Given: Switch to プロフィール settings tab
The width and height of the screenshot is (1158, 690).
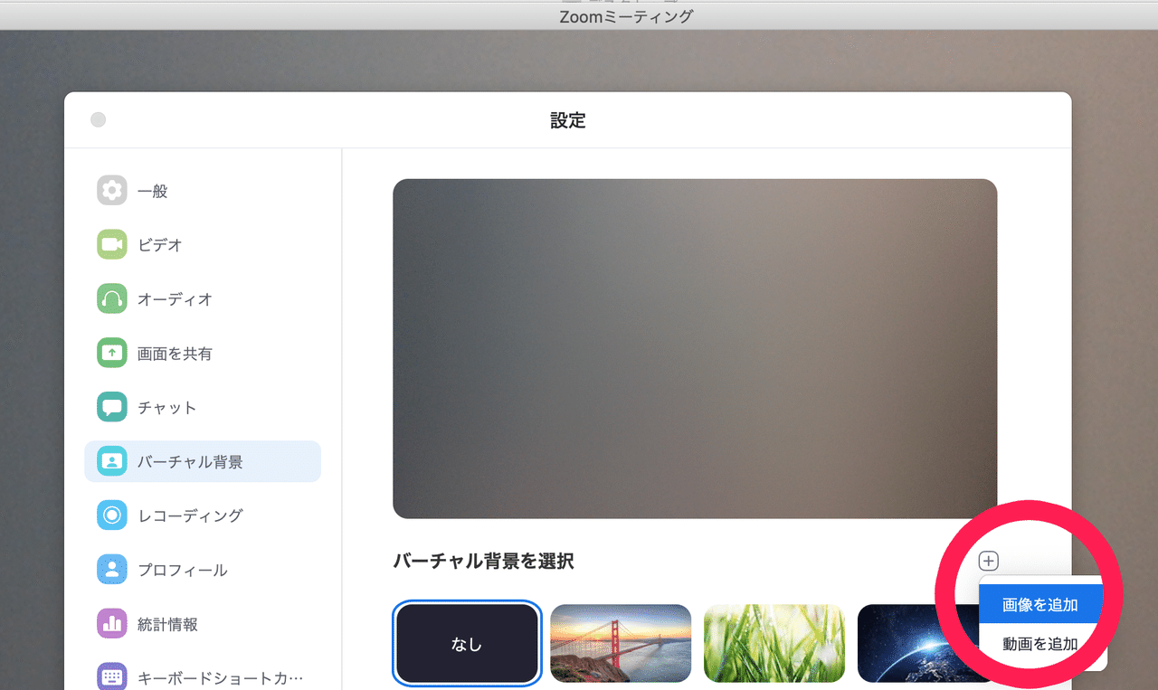Looking at the screenshot, I should point(203,570).
